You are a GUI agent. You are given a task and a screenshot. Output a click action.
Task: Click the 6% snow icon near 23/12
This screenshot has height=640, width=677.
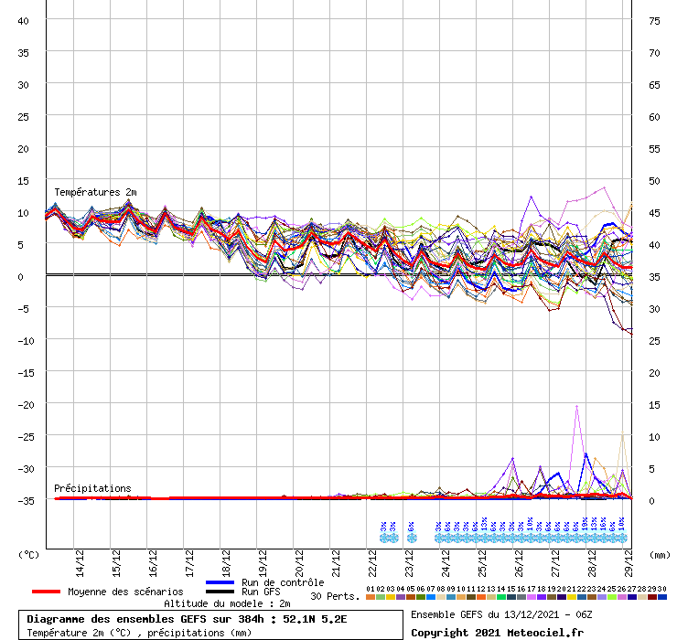(x=412, y=538)
